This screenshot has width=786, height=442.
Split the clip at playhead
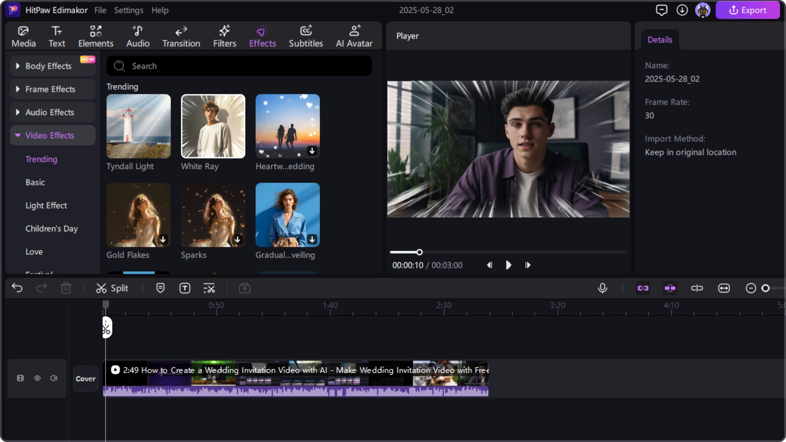[x=112, y=288]
